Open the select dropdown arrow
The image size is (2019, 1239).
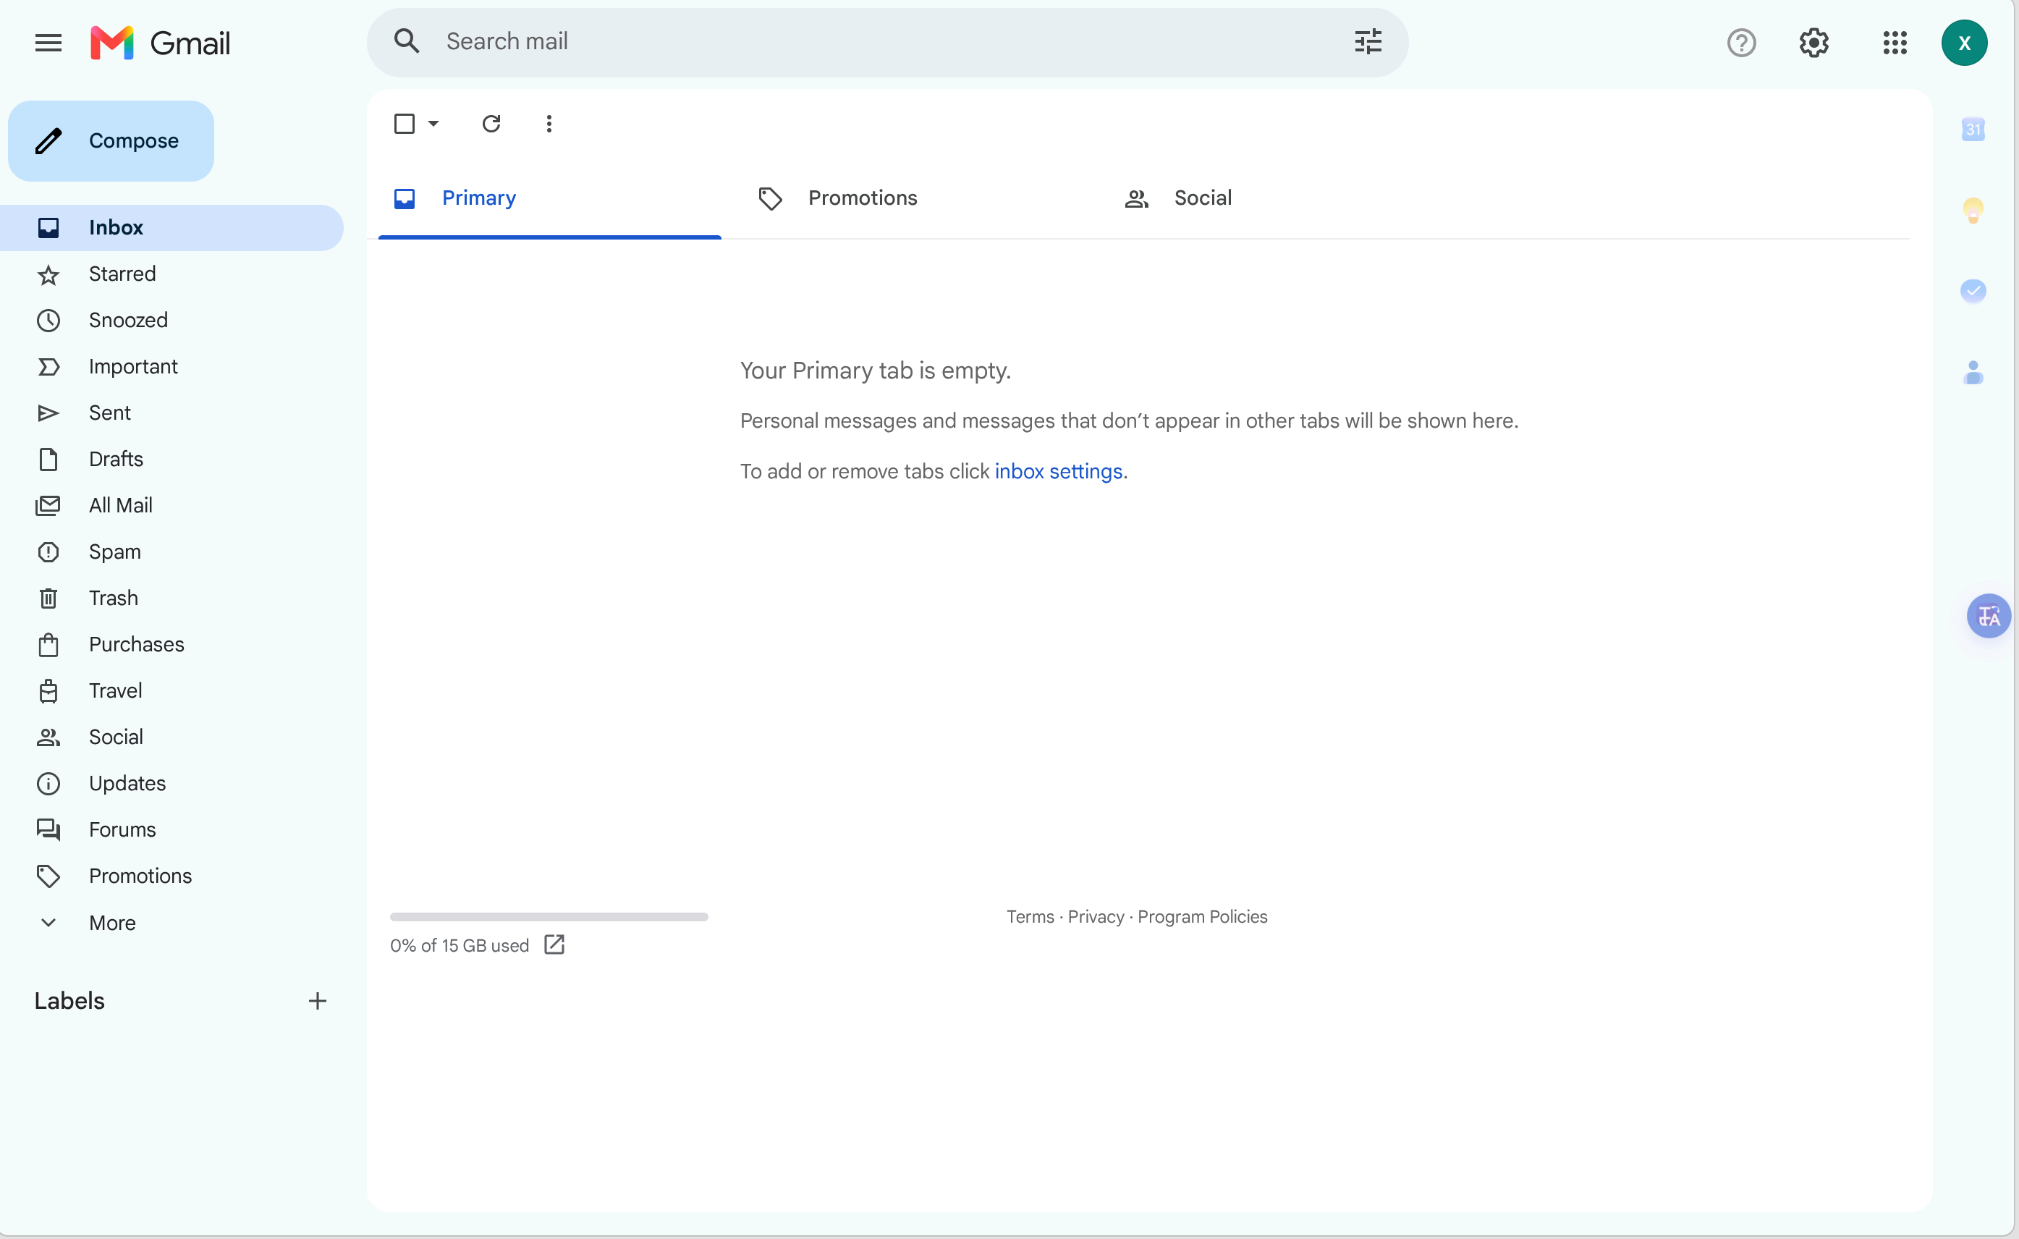click(434, 124)
